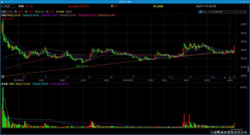Image resolution: width=250 pixels, height=135 pixels.
Task: Select the 還月 adjusted monthly button
Action: (x=221, y=12)
